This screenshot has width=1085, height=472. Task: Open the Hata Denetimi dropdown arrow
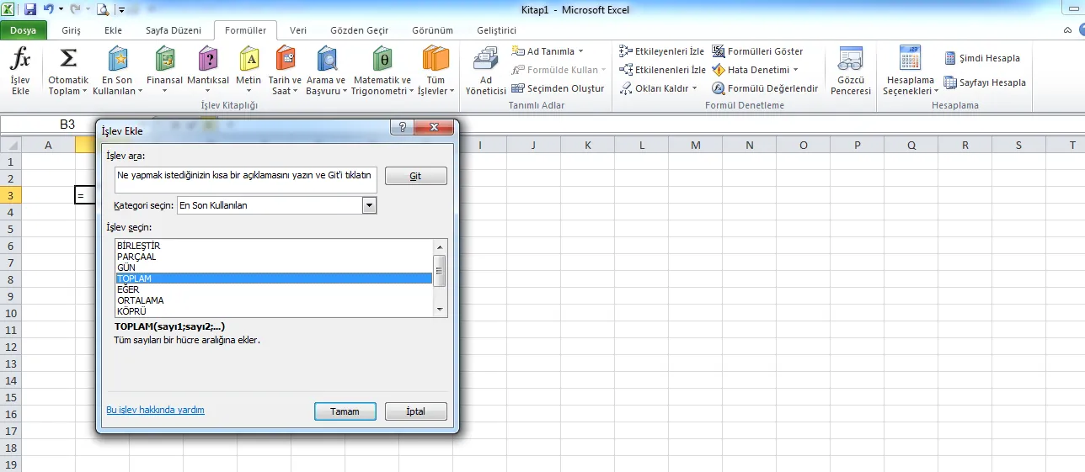coord(795,70)
